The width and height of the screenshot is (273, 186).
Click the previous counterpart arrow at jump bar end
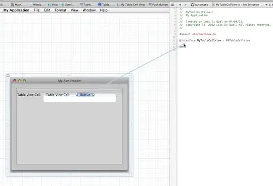tap(266, 5)
